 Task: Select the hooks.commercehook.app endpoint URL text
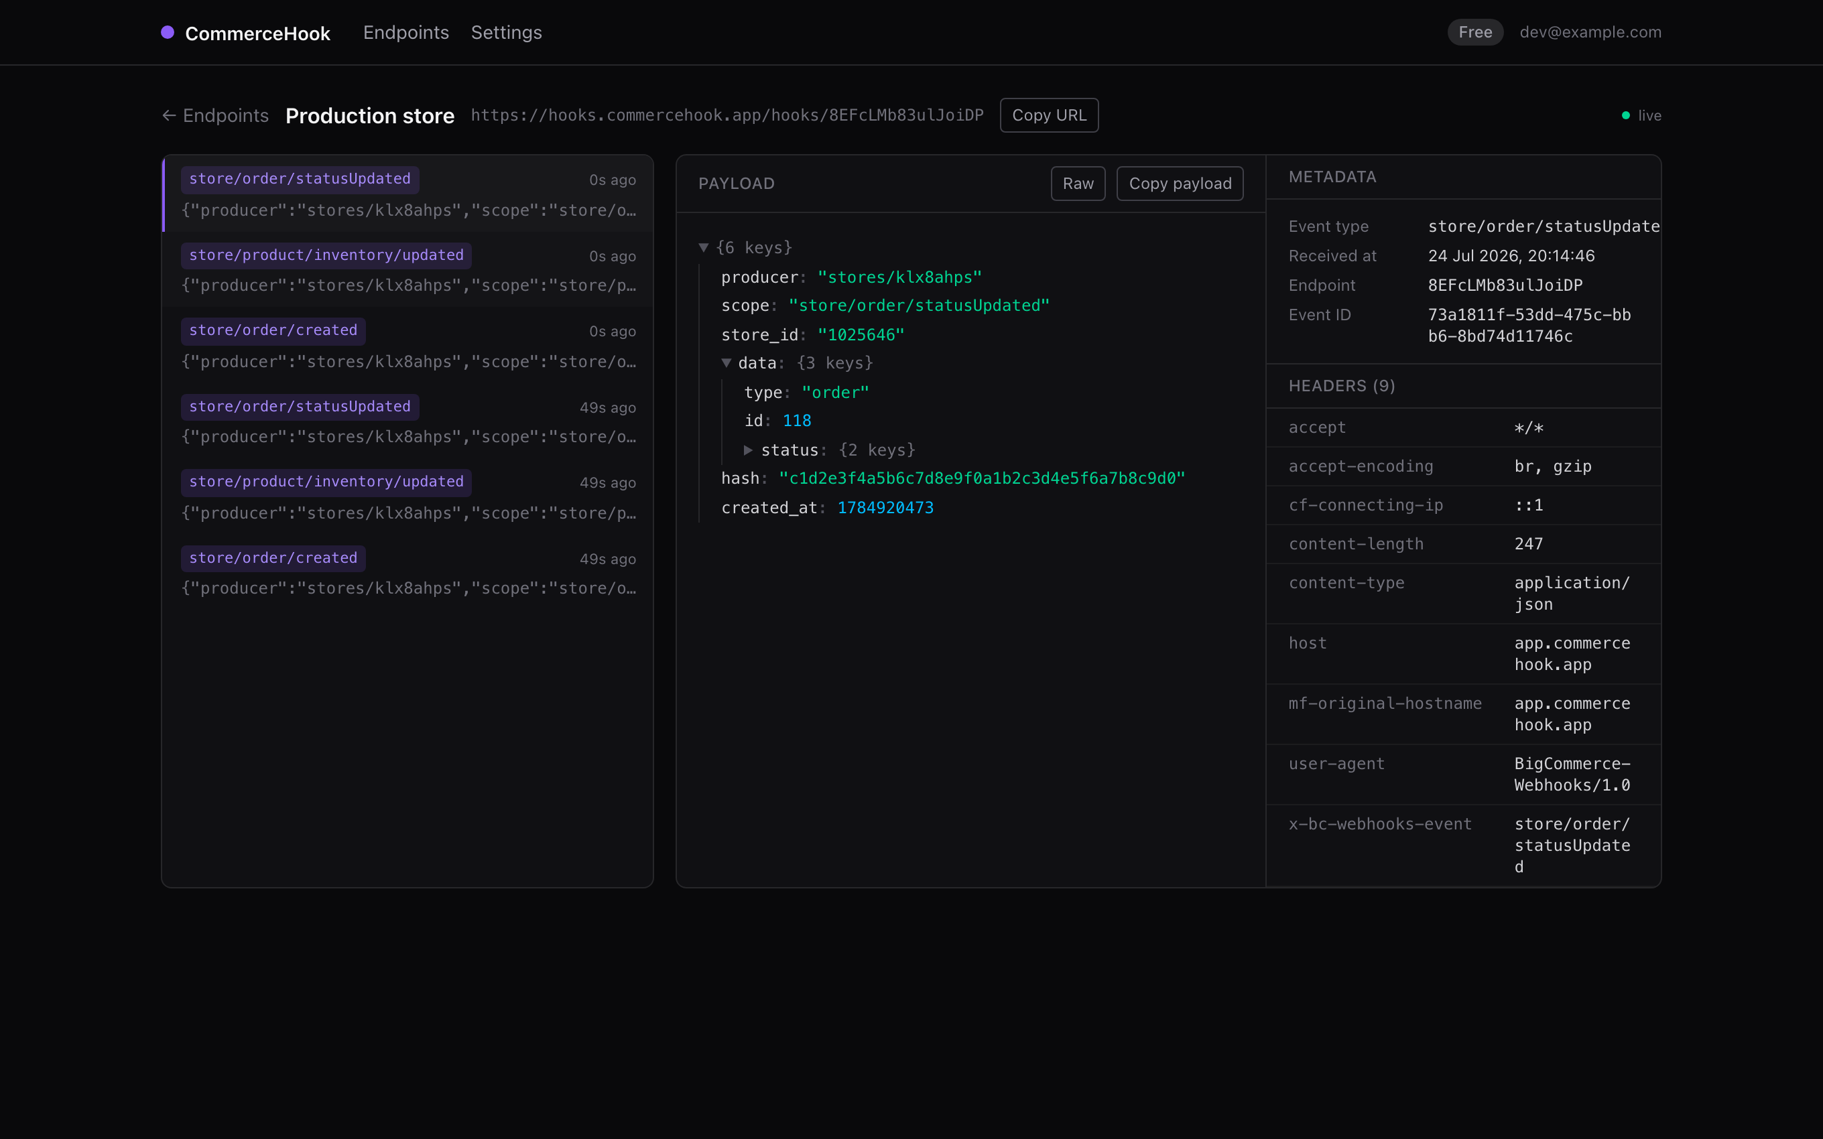tap(727, 115)
